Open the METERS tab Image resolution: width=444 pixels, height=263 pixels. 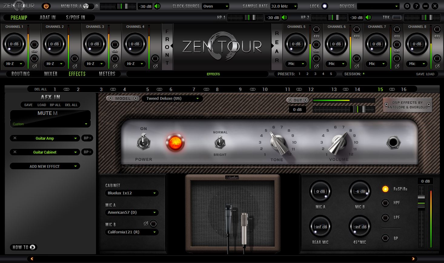107,74
